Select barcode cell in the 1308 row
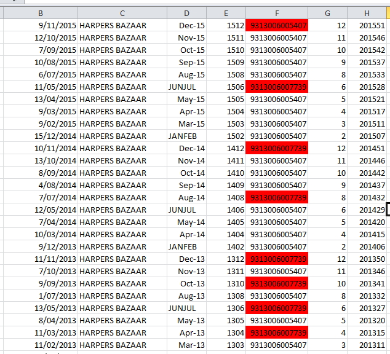Viewport: 390px width, 354px height. (x=277, y=296)
